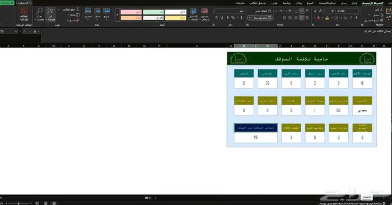Open Format as Table icon
The width and height of the screenshot is (392, 205).
[193, 11]
